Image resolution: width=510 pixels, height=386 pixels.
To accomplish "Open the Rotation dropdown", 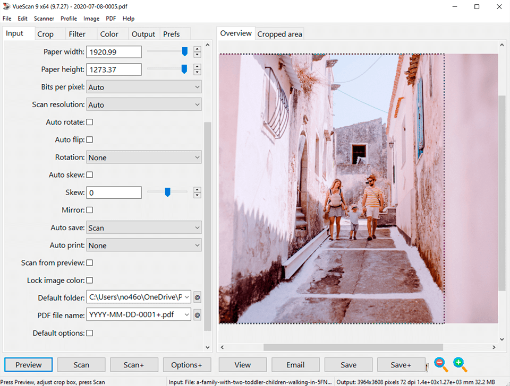I will [x=143, y=157].
